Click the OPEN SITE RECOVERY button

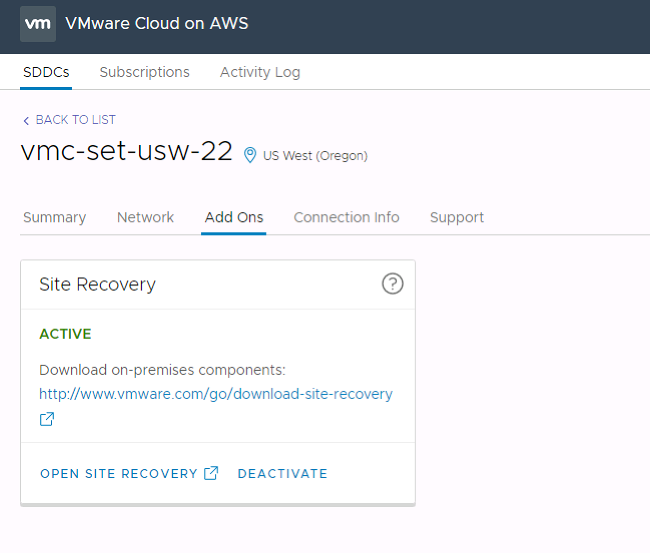(119, 473)
